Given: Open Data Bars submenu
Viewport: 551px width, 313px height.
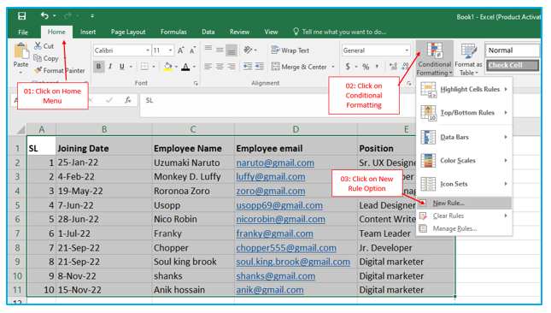Looking at the screenshot, I should tap(464, 137).
